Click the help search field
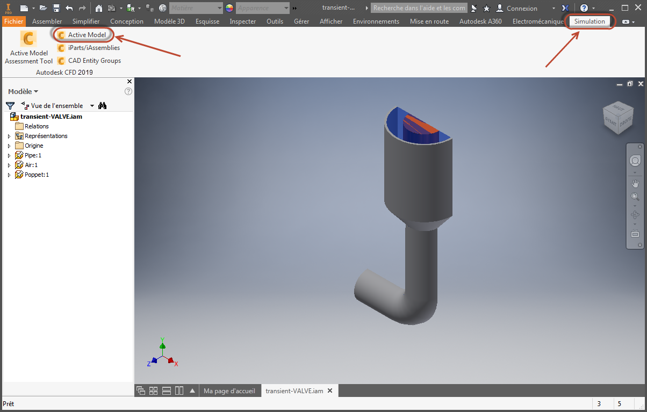Viewport: 647px width, 412px height. (419, 8)
